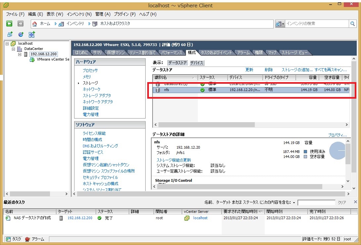Viewport: 361px width, 245px height.
Task: Click the 空き容量 color legend swatch
Action: (x=305, y=157)
